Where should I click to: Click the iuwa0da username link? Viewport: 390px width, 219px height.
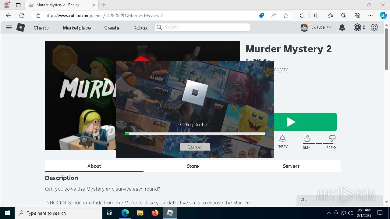pos(317,27)
